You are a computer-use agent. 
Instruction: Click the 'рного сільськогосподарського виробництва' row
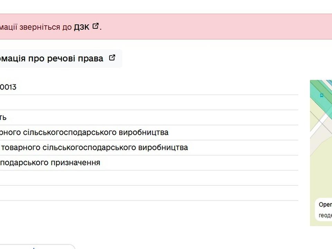(84, 132)
